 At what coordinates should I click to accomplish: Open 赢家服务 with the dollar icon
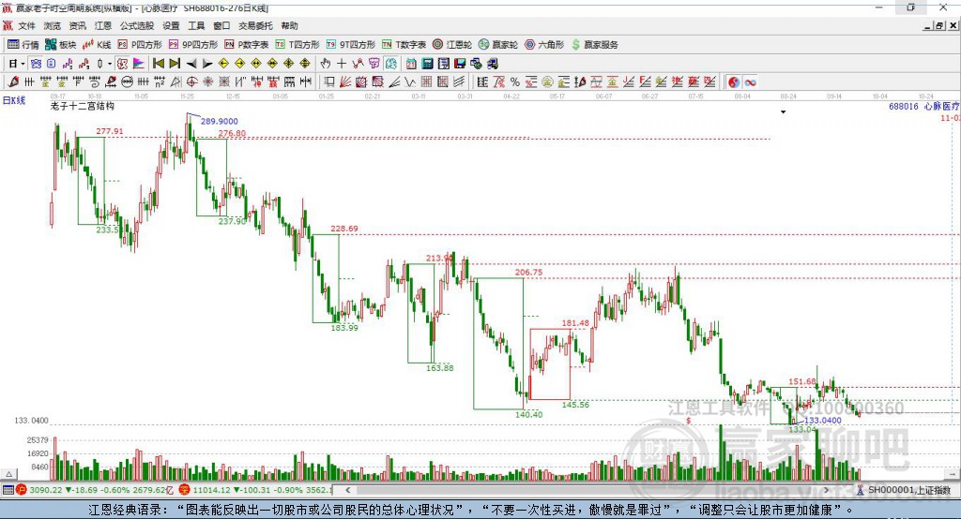(x=595, y=45)
